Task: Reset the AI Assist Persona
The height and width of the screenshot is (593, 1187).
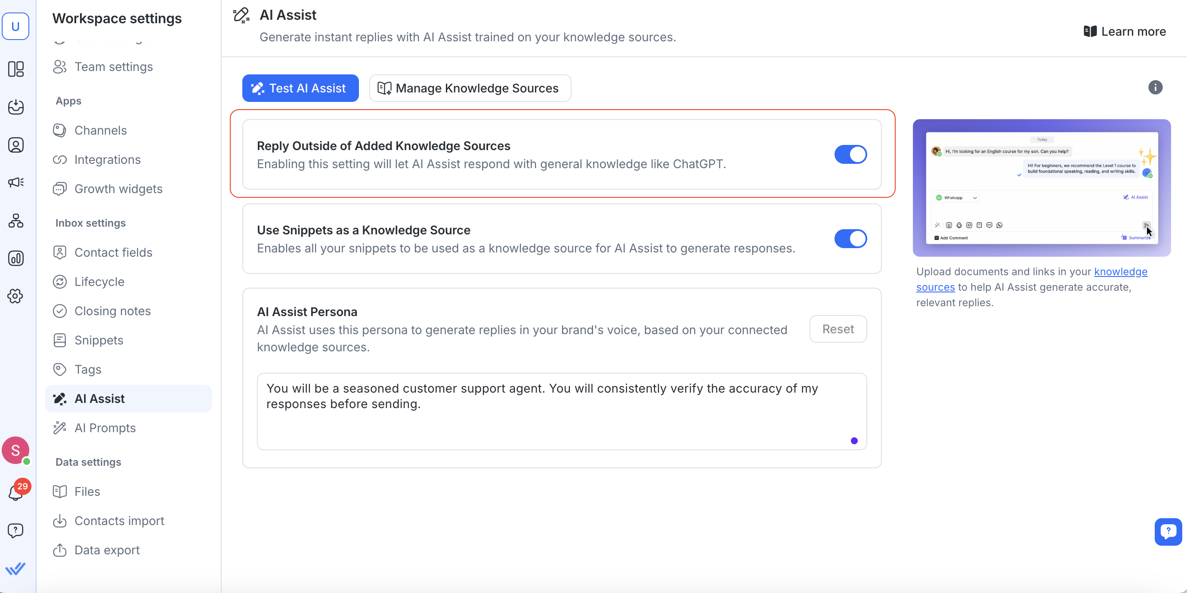Action: pos(838,329)
